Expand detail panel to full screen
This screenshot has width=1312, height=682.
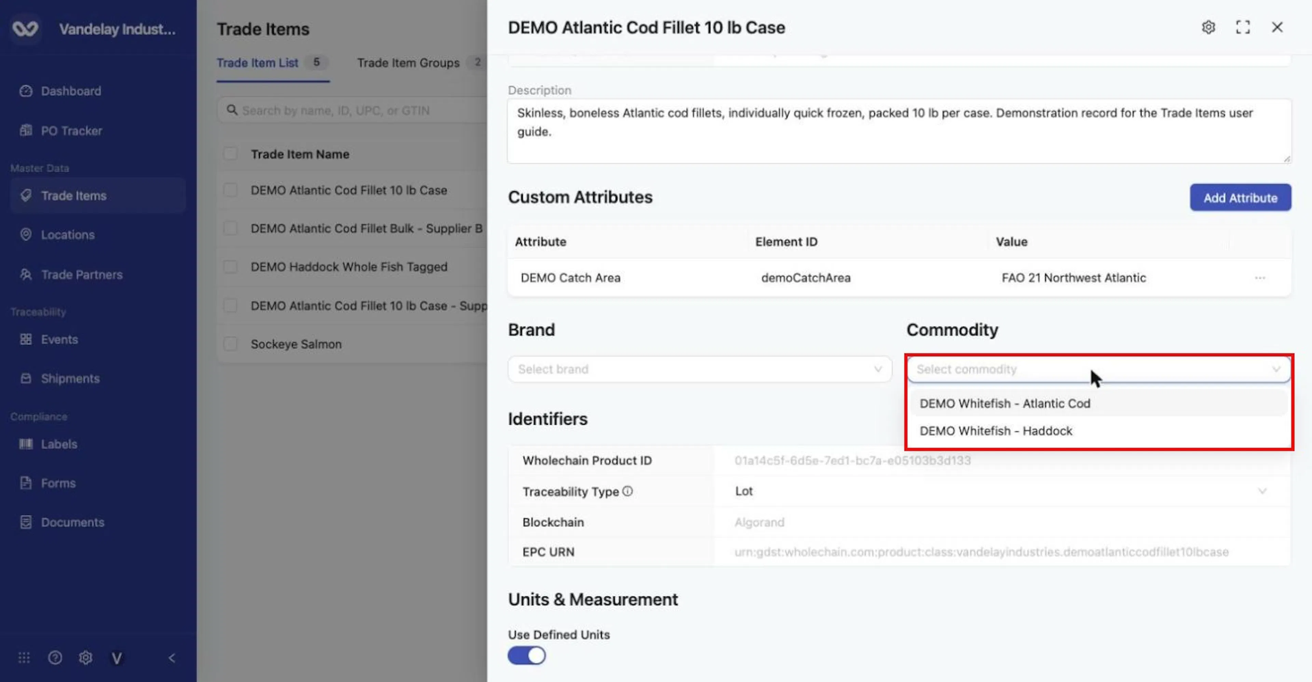pos(1243,27)
